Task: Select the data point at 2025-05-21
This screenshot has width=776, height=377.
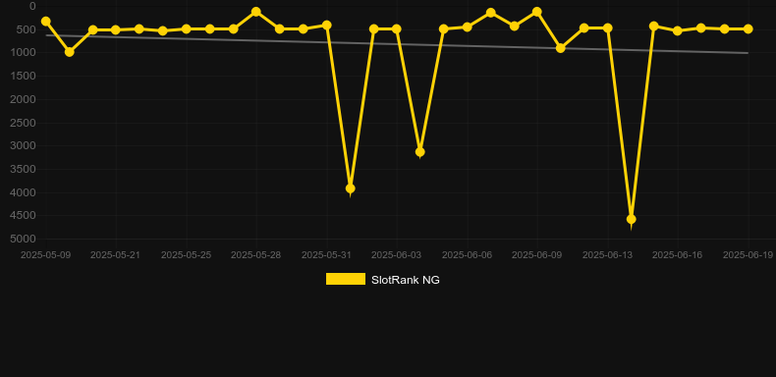Action: (x=116, y=30)
